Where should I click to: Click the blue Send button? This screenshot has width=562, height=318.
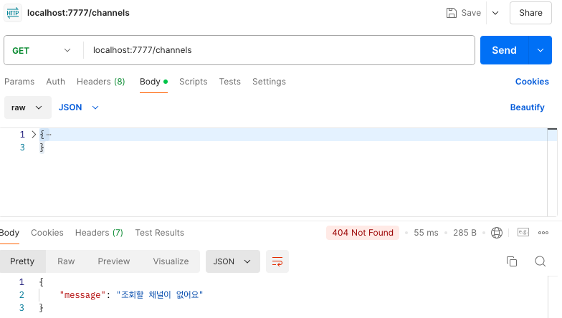point(504,50)
